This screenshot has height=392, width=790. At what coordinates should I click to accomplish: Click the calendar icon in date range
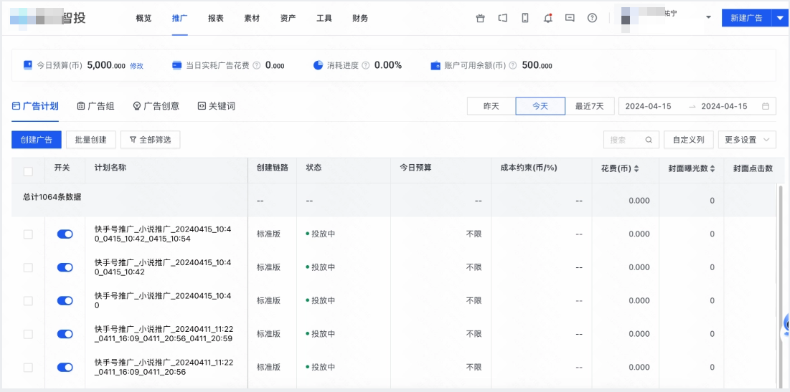pos(766,106)
